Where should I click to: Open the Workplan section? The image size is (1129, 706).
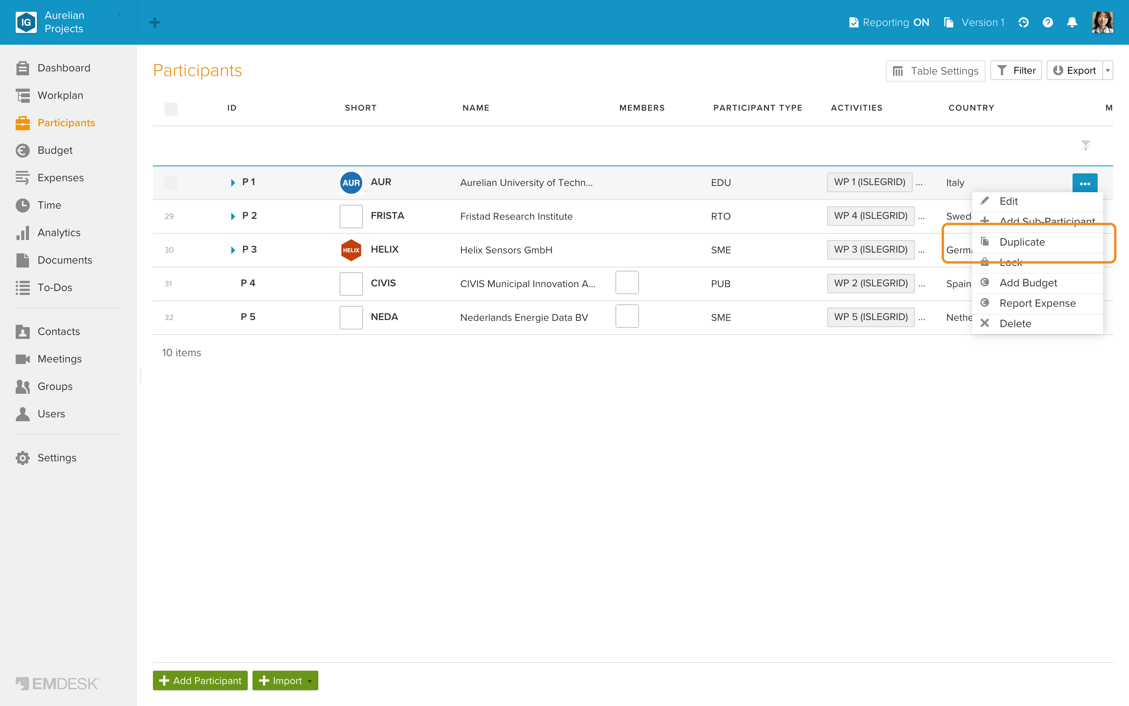point(49,95)
